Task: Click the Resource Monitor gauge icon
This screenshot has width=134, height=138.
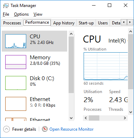Action: 45,129
